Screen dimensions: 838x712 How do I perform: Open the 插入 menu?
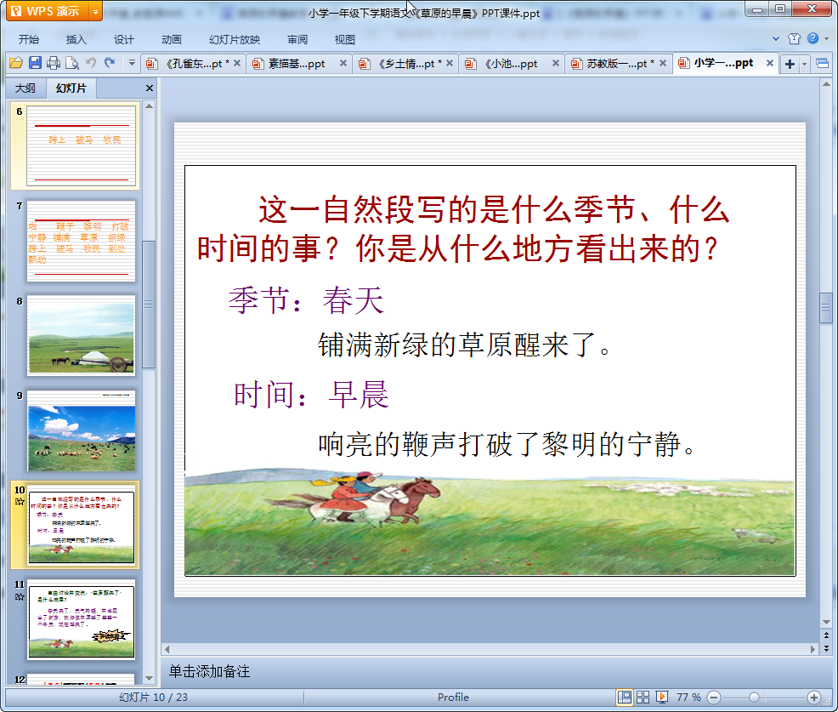click(x=76, y=40)
